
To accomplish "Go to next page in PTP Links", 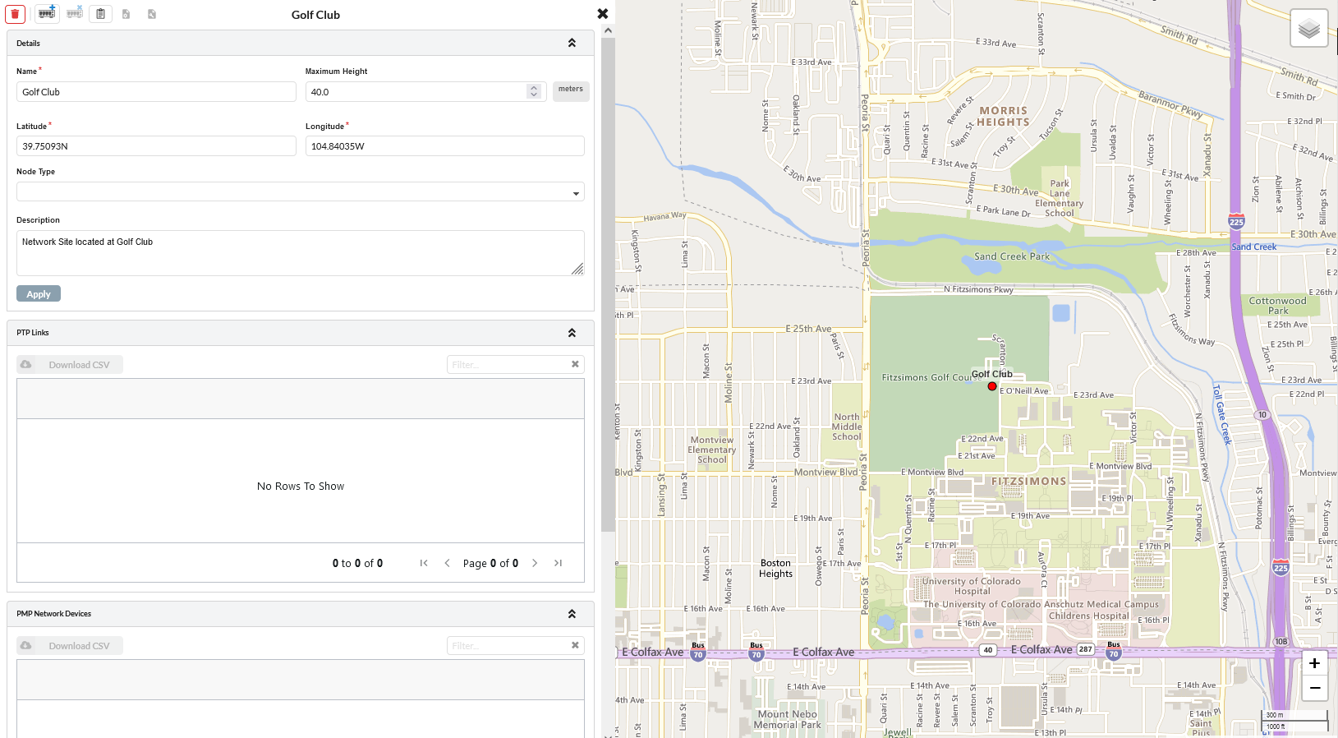I will (535, 563).
